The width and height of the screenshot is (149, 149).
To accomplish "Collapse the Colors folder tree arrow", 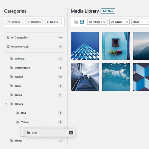I will click(x=6, y=104).
